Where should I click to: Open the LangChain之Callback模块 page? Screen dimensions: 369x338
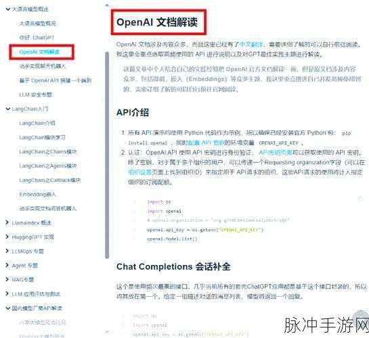50,180
